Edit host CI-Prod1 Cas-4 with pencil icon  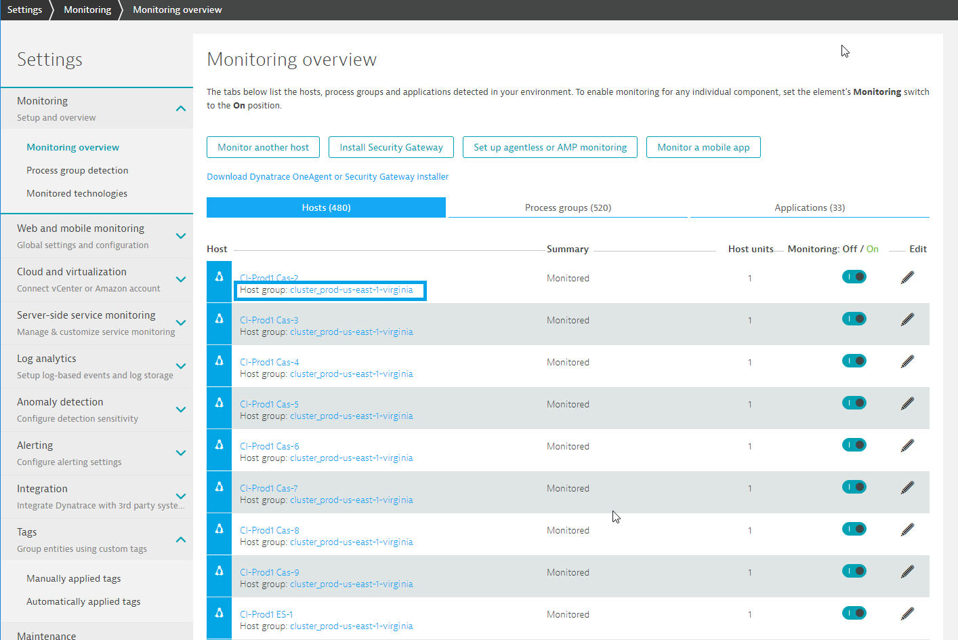point(908,361)
